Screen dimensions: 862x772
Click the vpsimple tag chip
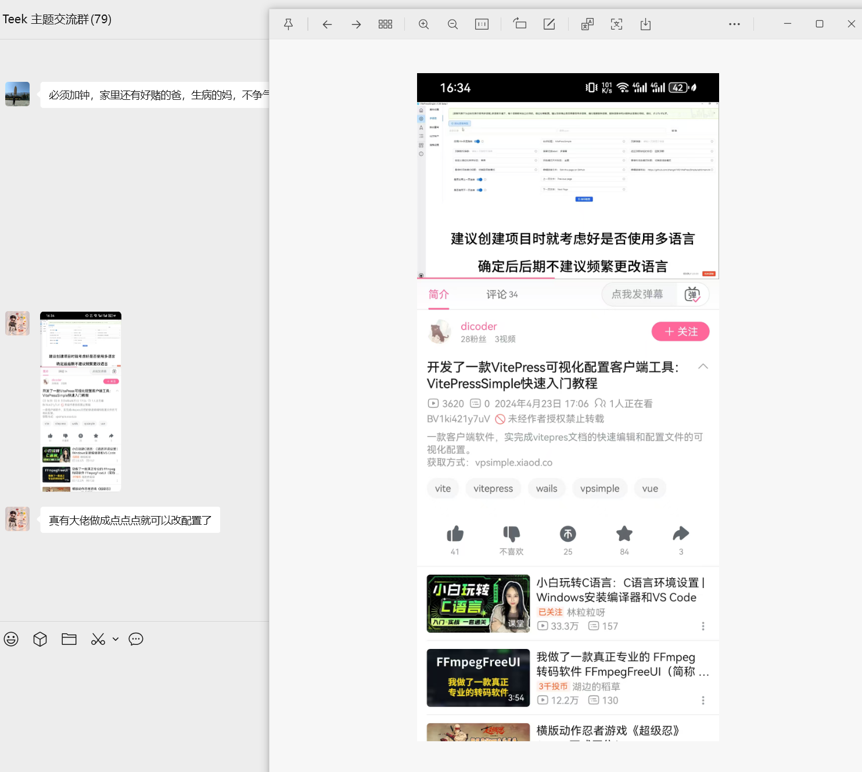[x=599, y=489]
